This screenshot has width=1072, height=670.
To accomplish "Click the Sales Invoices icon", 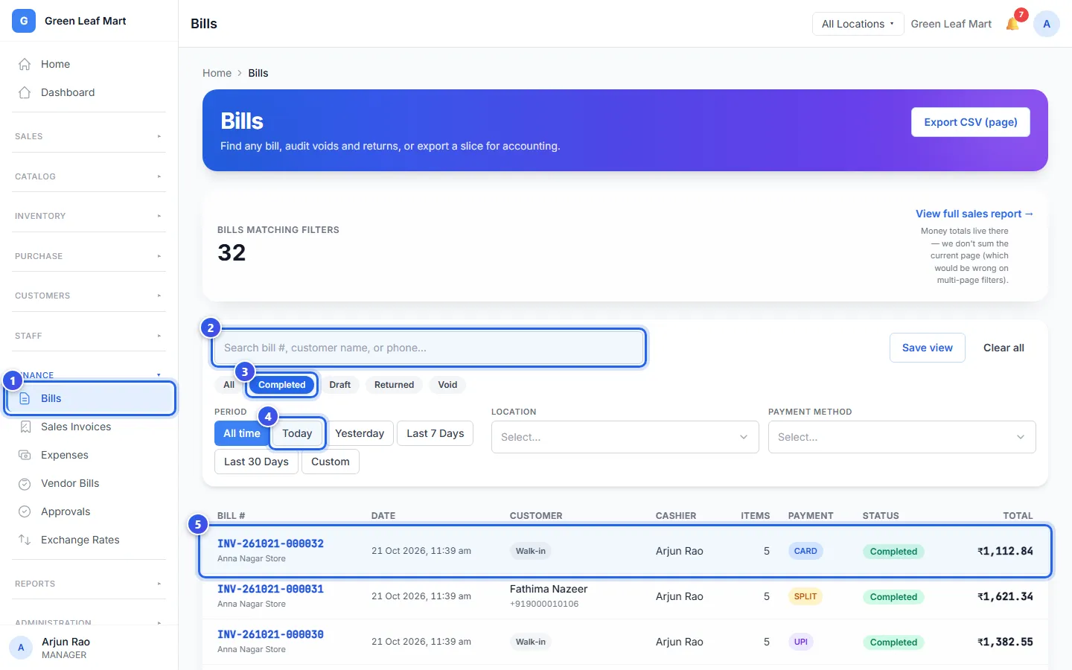I will pyautogui.click(x=25, y=427).
